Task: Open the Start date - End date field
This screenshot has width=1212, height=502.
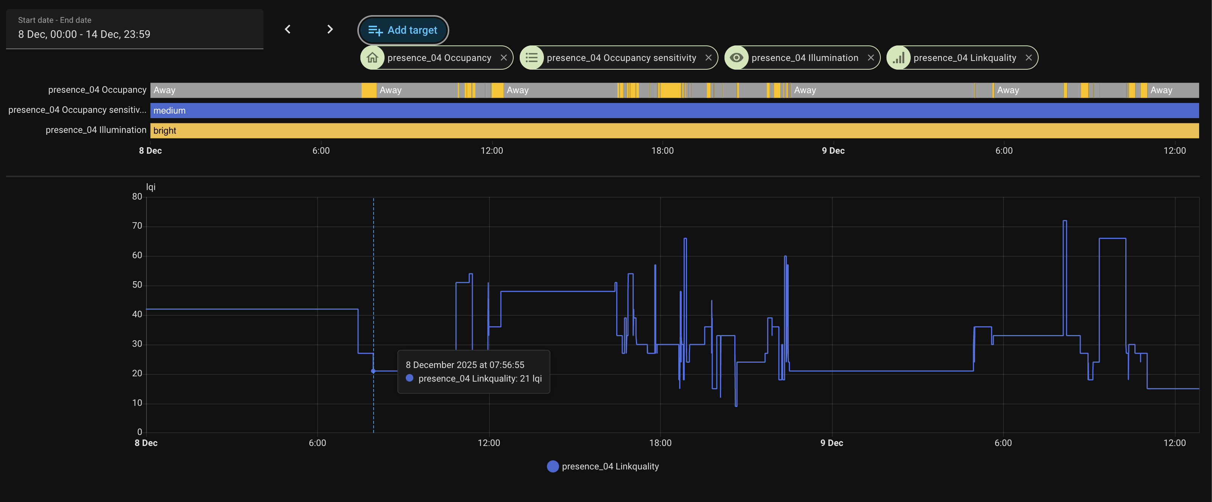Action: [x=134, y=29]
